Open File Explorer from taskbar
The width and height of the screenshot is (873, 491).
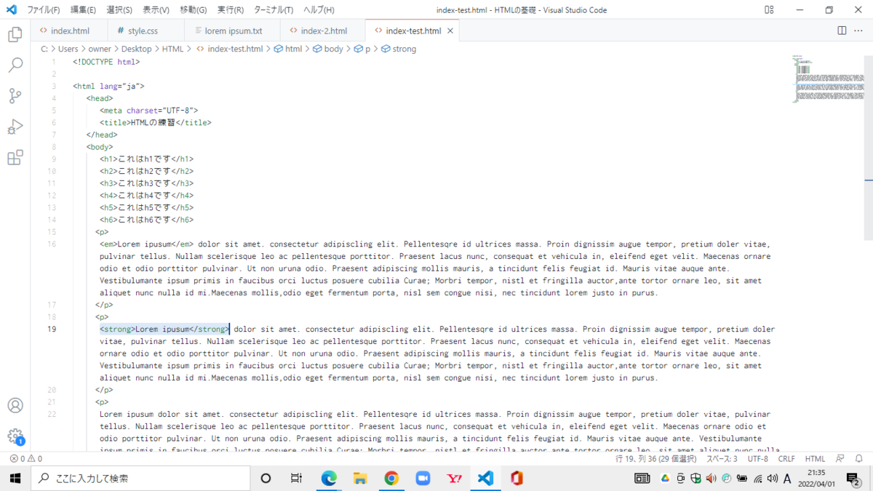(359, 478)
